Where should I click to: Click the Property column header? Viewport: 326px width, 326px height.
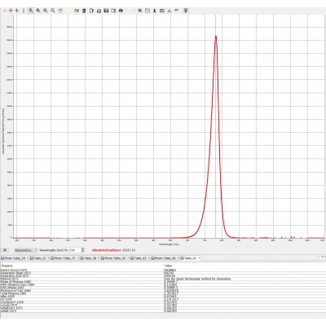coord(7,266)
